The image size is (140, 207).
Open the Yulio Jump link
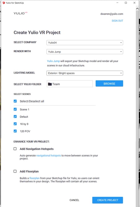point(53,61)
